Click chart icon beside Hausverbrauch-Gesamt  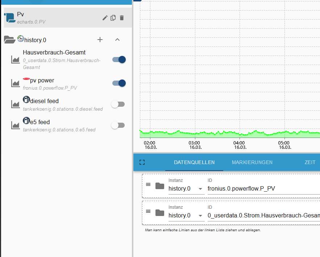(x=15, y=60)
